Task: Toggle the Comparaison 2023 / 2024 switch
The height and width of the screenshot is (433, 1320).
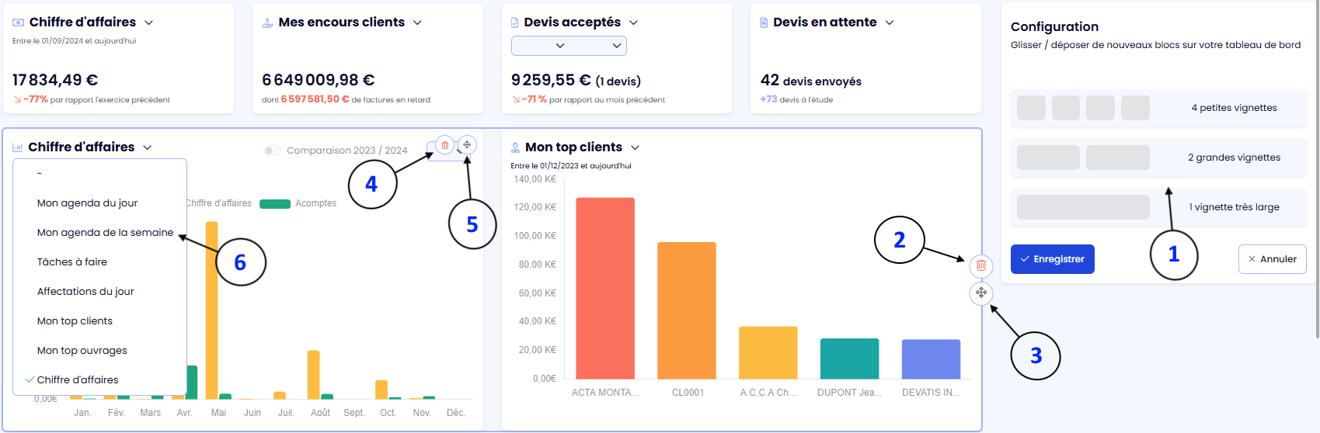Action: [x=272, y=151]
